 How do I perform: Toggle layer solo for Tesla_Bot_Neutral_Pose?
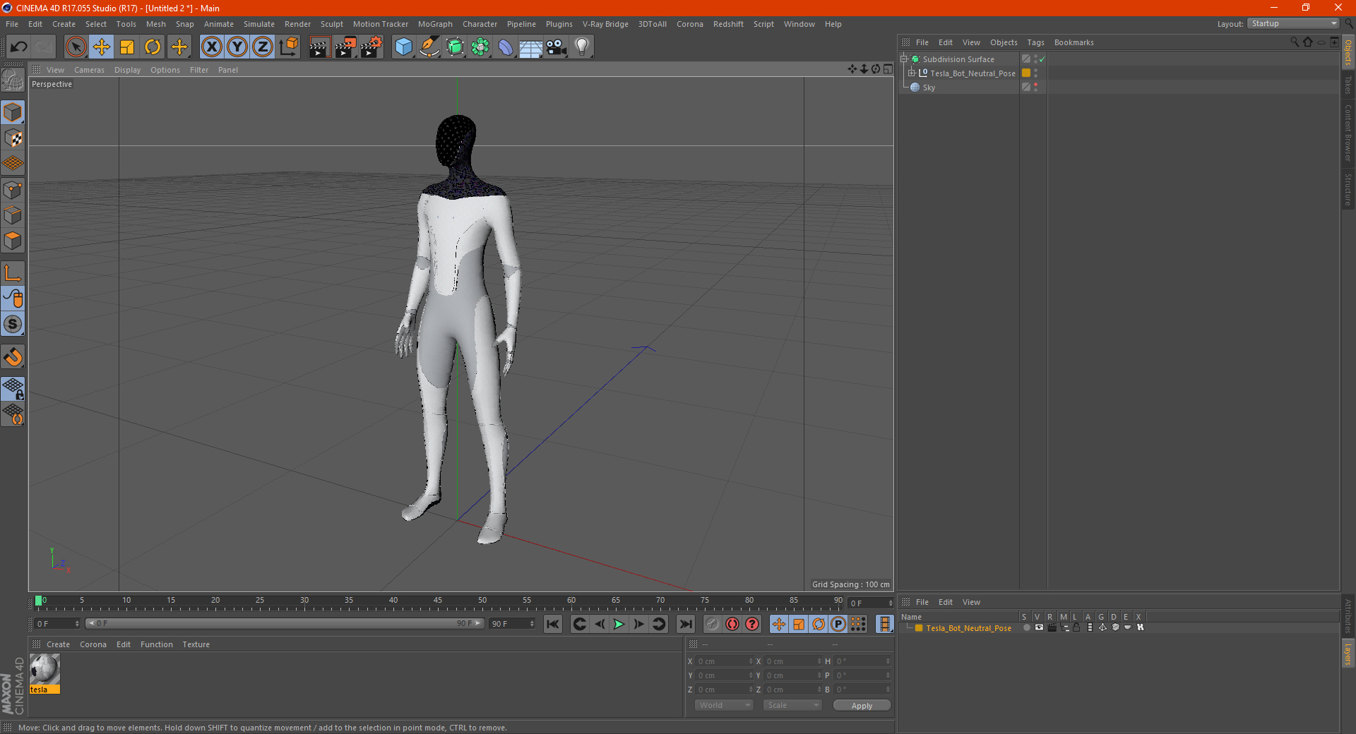(1027, 627)
